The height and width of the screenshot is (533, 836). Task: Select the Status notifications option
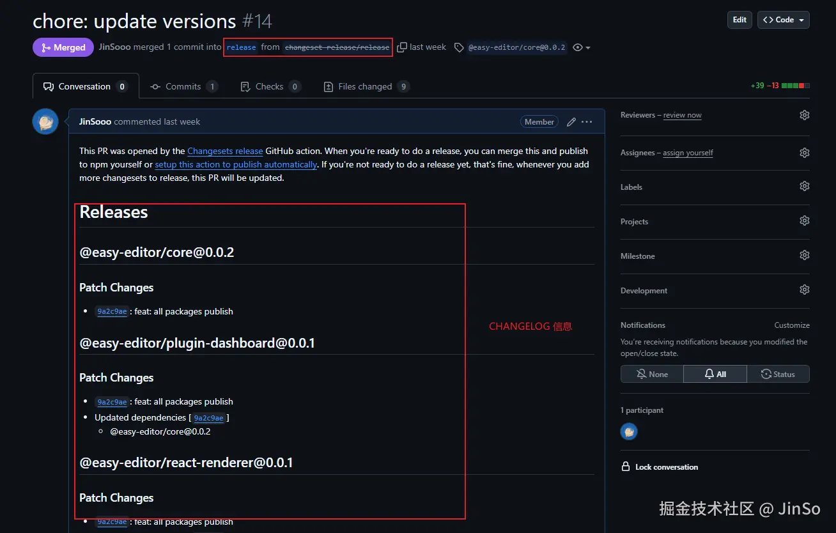point(778,374)
